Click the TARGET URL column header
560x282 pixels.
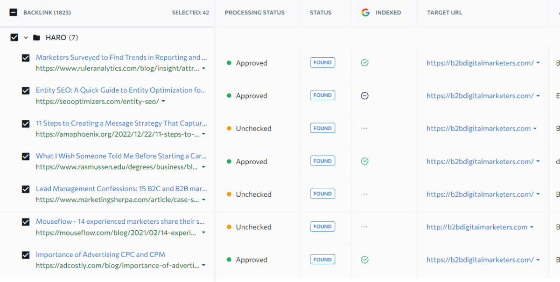click(x=444, y=13)
